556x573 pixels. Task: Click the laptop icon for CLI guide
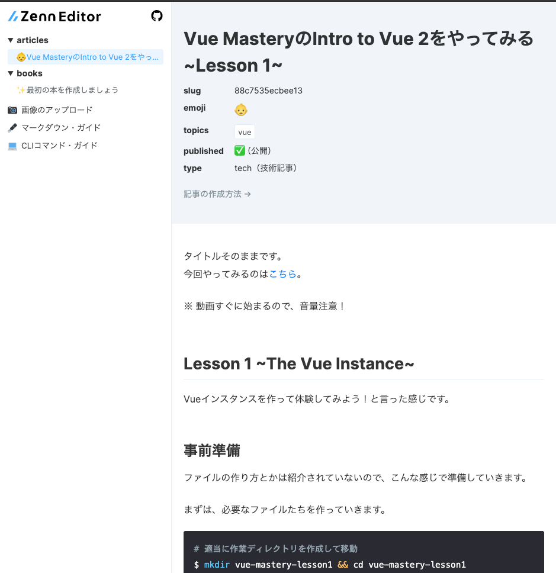point(12,146)
